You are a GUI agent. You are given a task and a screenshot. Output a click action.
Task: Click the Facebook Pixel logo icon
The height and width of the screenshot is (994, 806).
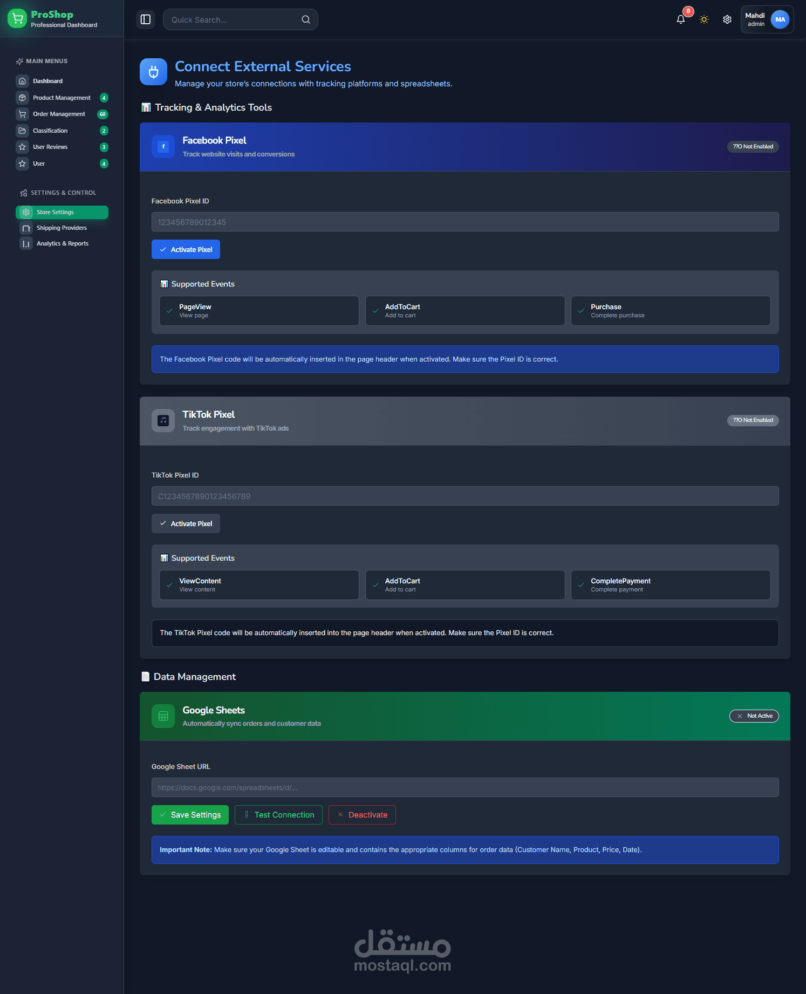coord(163,146)
